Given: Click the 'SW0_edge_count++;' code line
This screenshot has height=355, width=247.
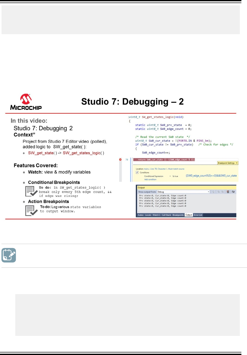Looking at the screenshot, I should (x=156, y=153).
